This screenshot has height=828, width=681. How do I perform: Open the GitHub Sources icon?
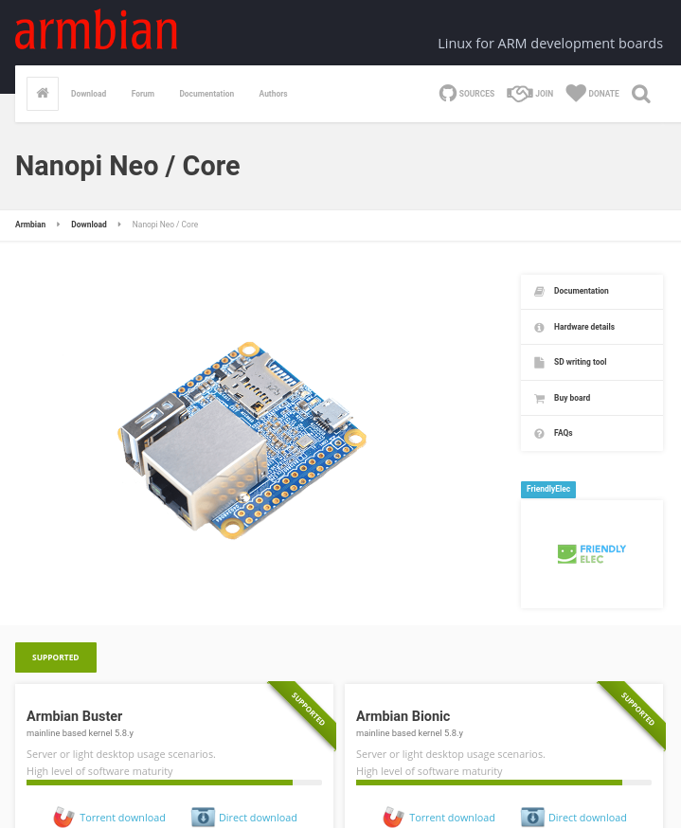[x=448, y=94]
